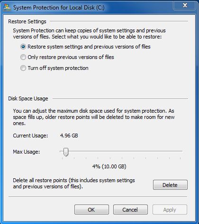This screenshot has height=224, width=199.
Task: Click the grayed-out Apply button
Action: pos(170,210)
